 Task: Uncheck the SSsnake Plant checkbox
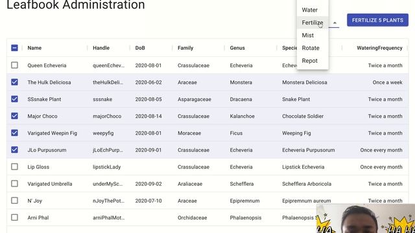[x=14, y=99]
